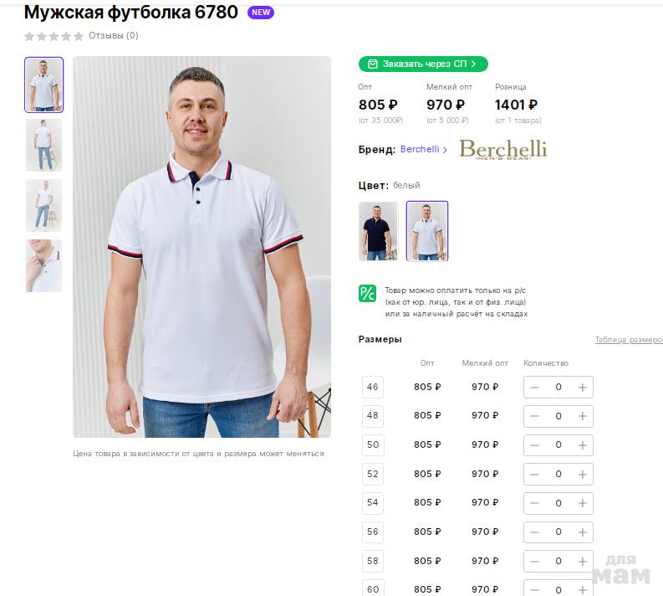The height and width of the screenshot is (596, 663).
Task: Click the quantity field for size 56
Action: tap(558, 532)
